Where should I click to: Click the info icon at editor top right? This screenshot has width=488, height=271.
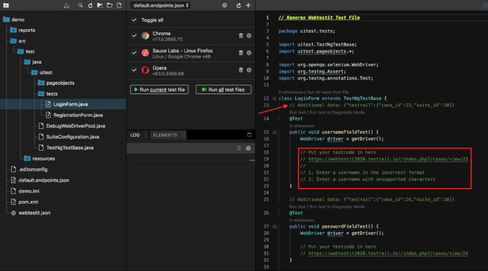pos(486,5)
